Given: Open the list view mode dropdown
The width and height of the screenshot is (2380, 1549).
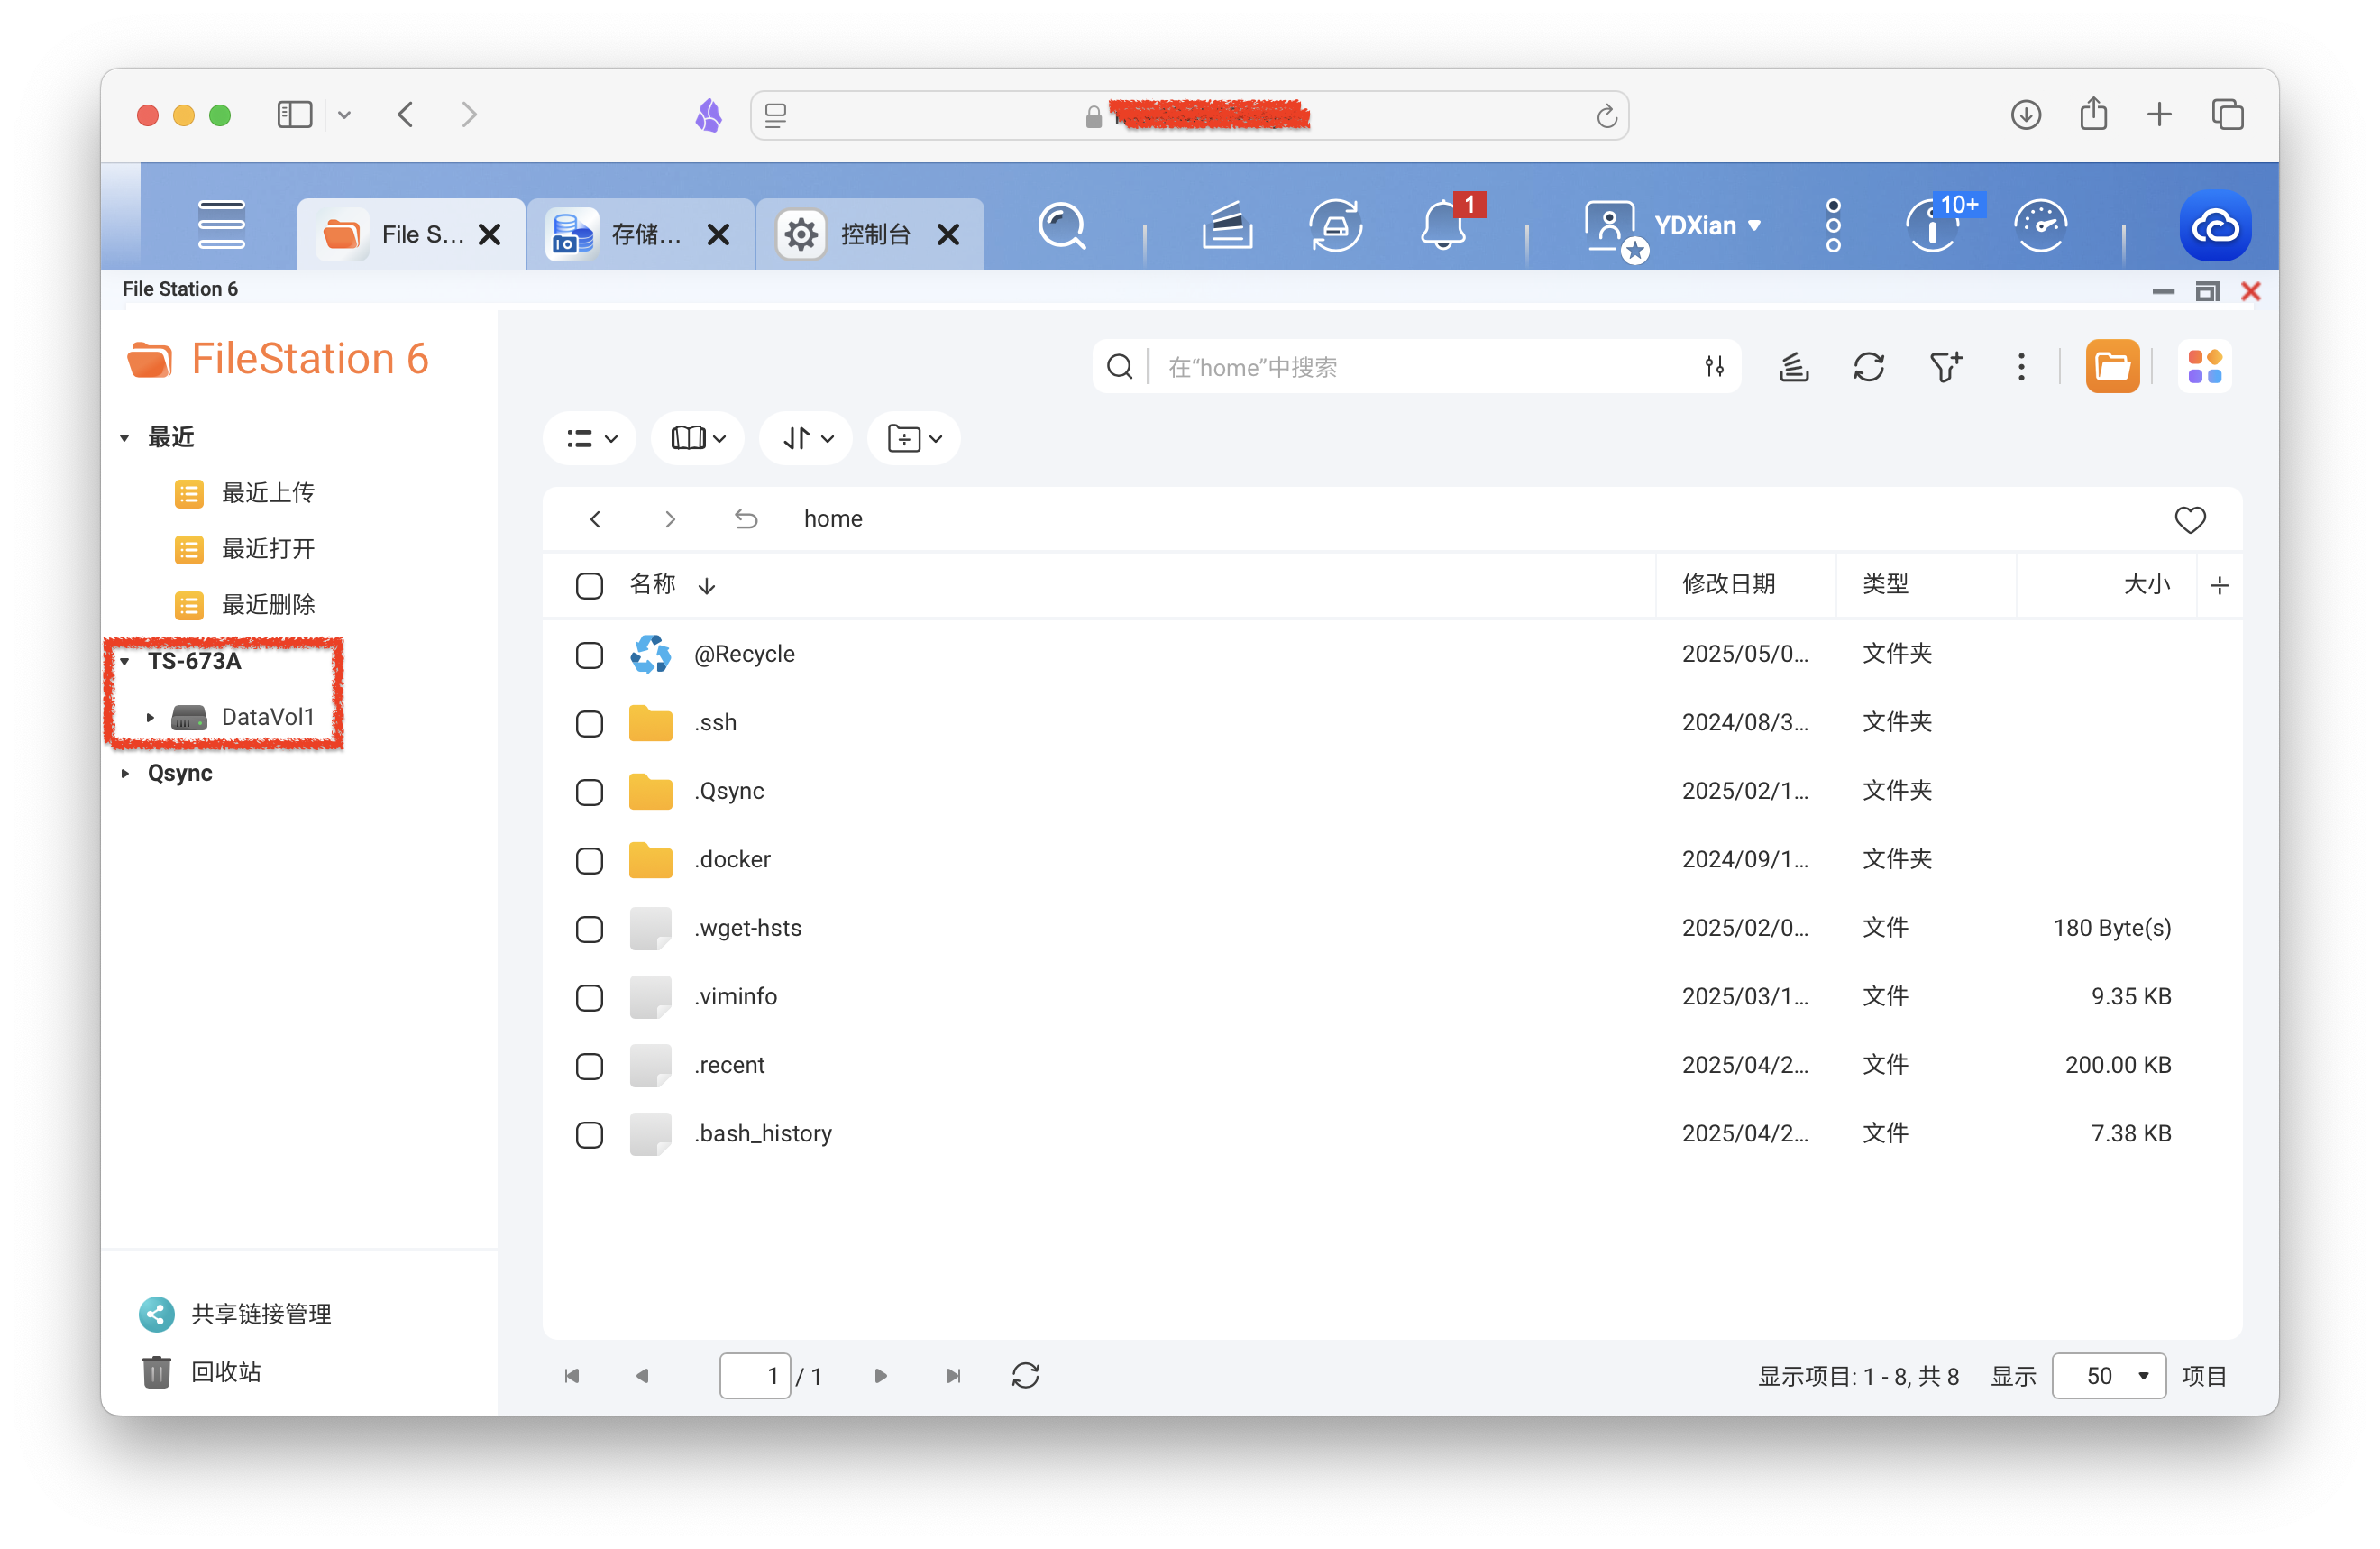Looking at the screenshot, I should [590, 438].
